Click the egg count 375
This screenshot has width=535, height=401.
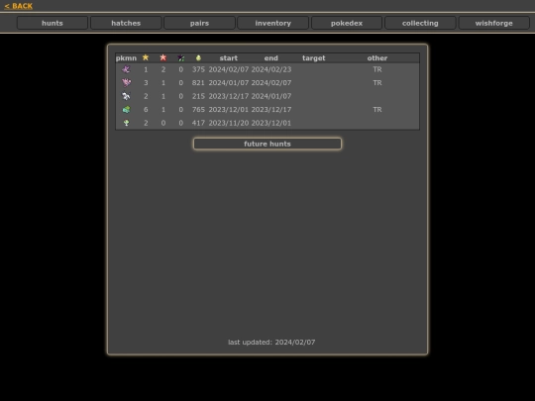(x=198, y=69)
